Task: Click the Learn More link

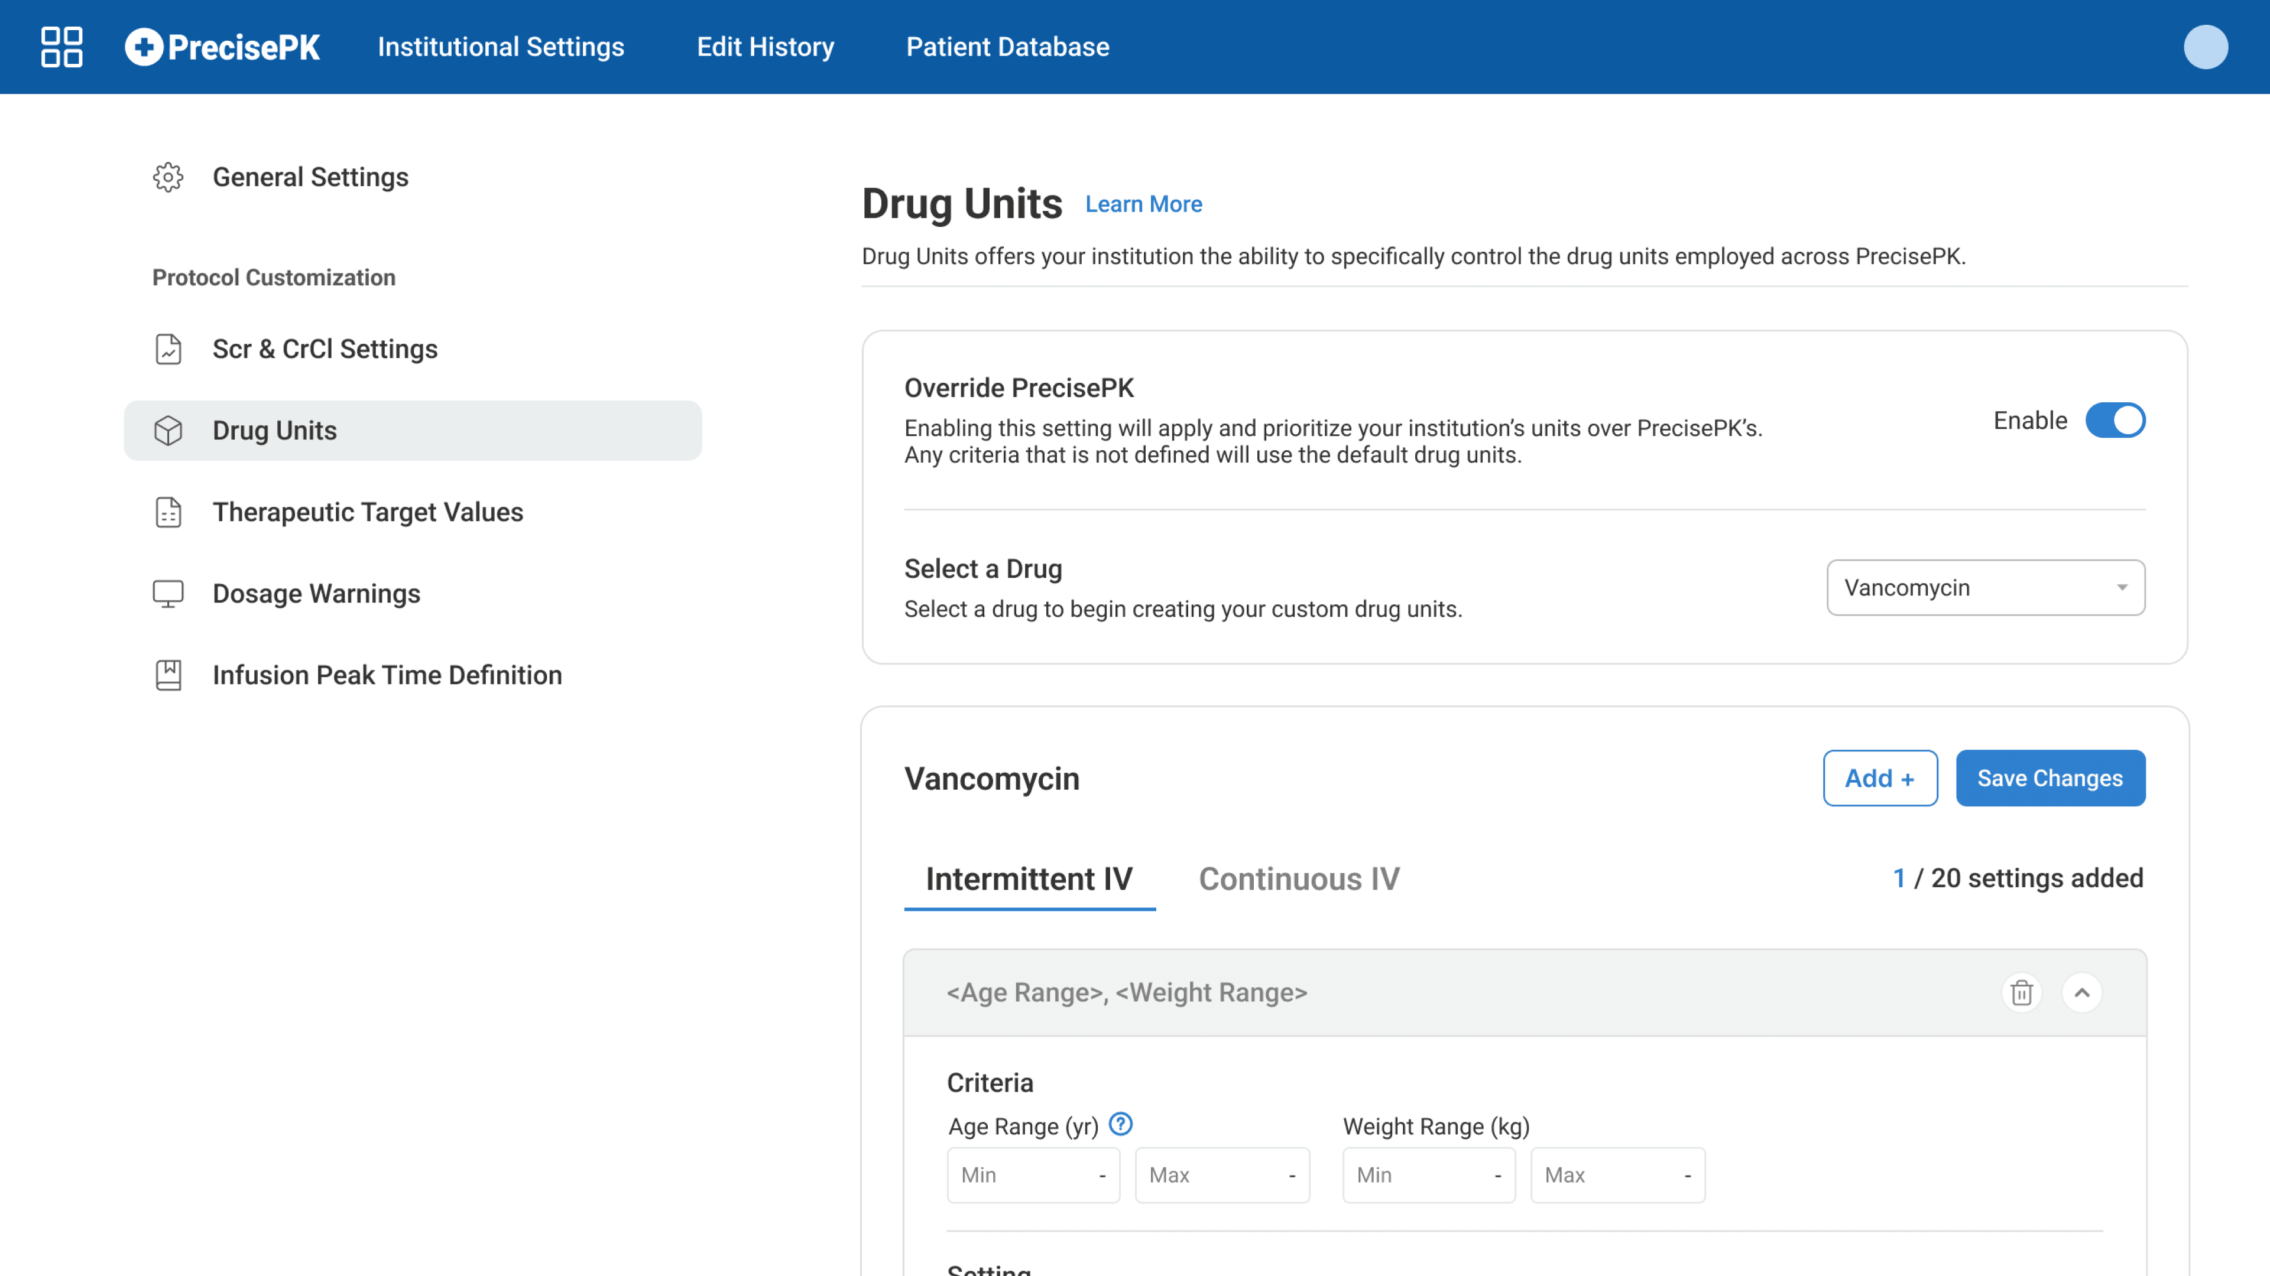Action: 1143,204
